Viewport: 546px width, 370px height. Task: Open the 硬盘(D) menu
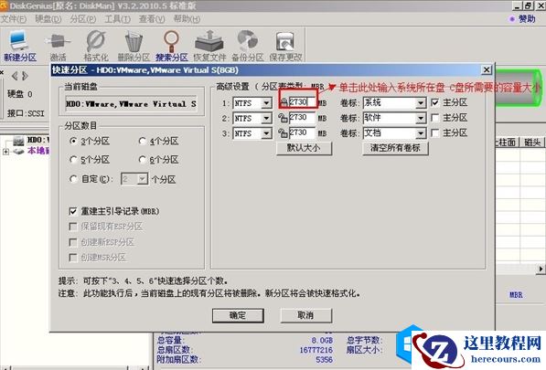coord(48,19)
